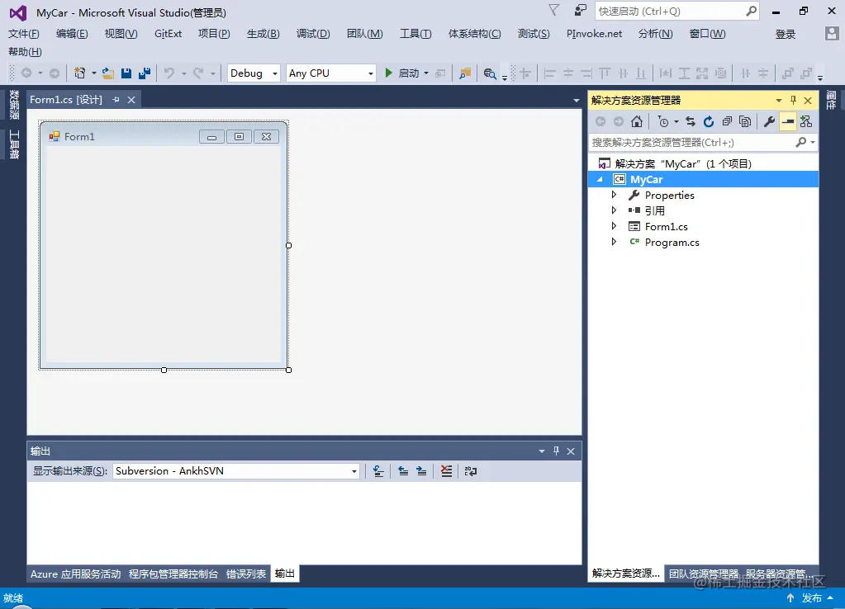Click the feedback icon beside Quick Launch

tap(581, 10)
